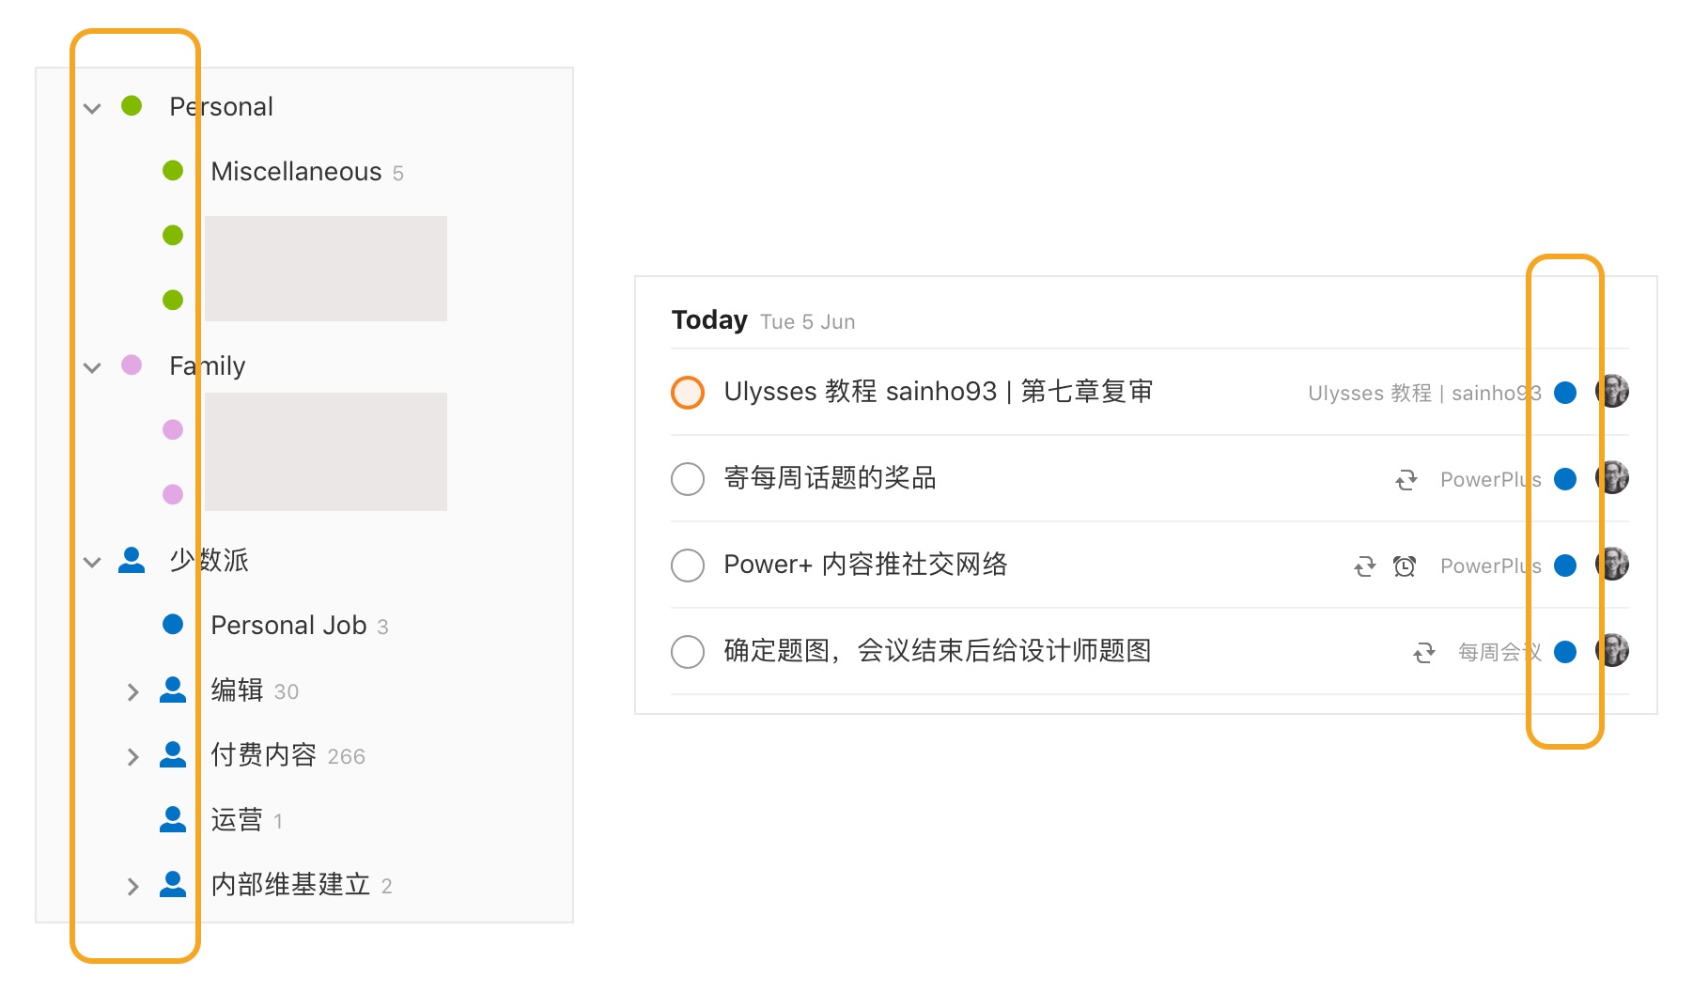Viewport: 1693px width, 992px height.
Task: Collapse the Personal project group
Action: coord(92,108)
